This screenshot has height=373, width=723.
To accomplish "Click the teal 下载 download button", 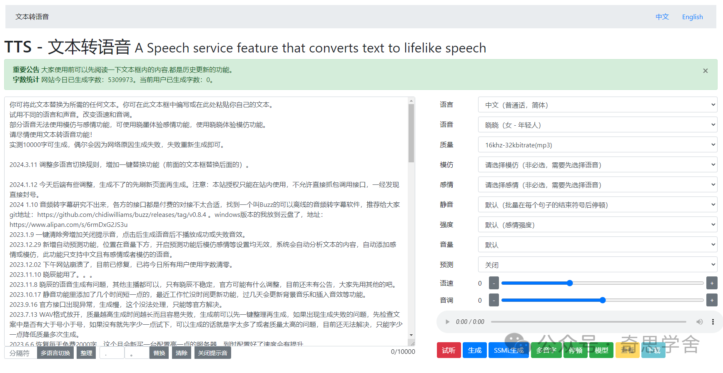I will tap(653, 350).
